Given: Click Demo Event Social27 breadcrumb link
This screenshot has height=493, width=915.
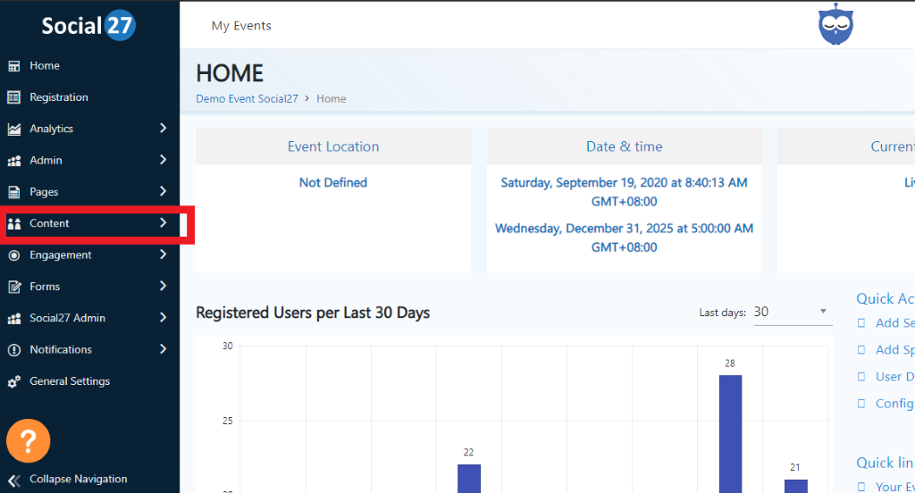Looking at the screenshot, I should (x=247, y=99).
